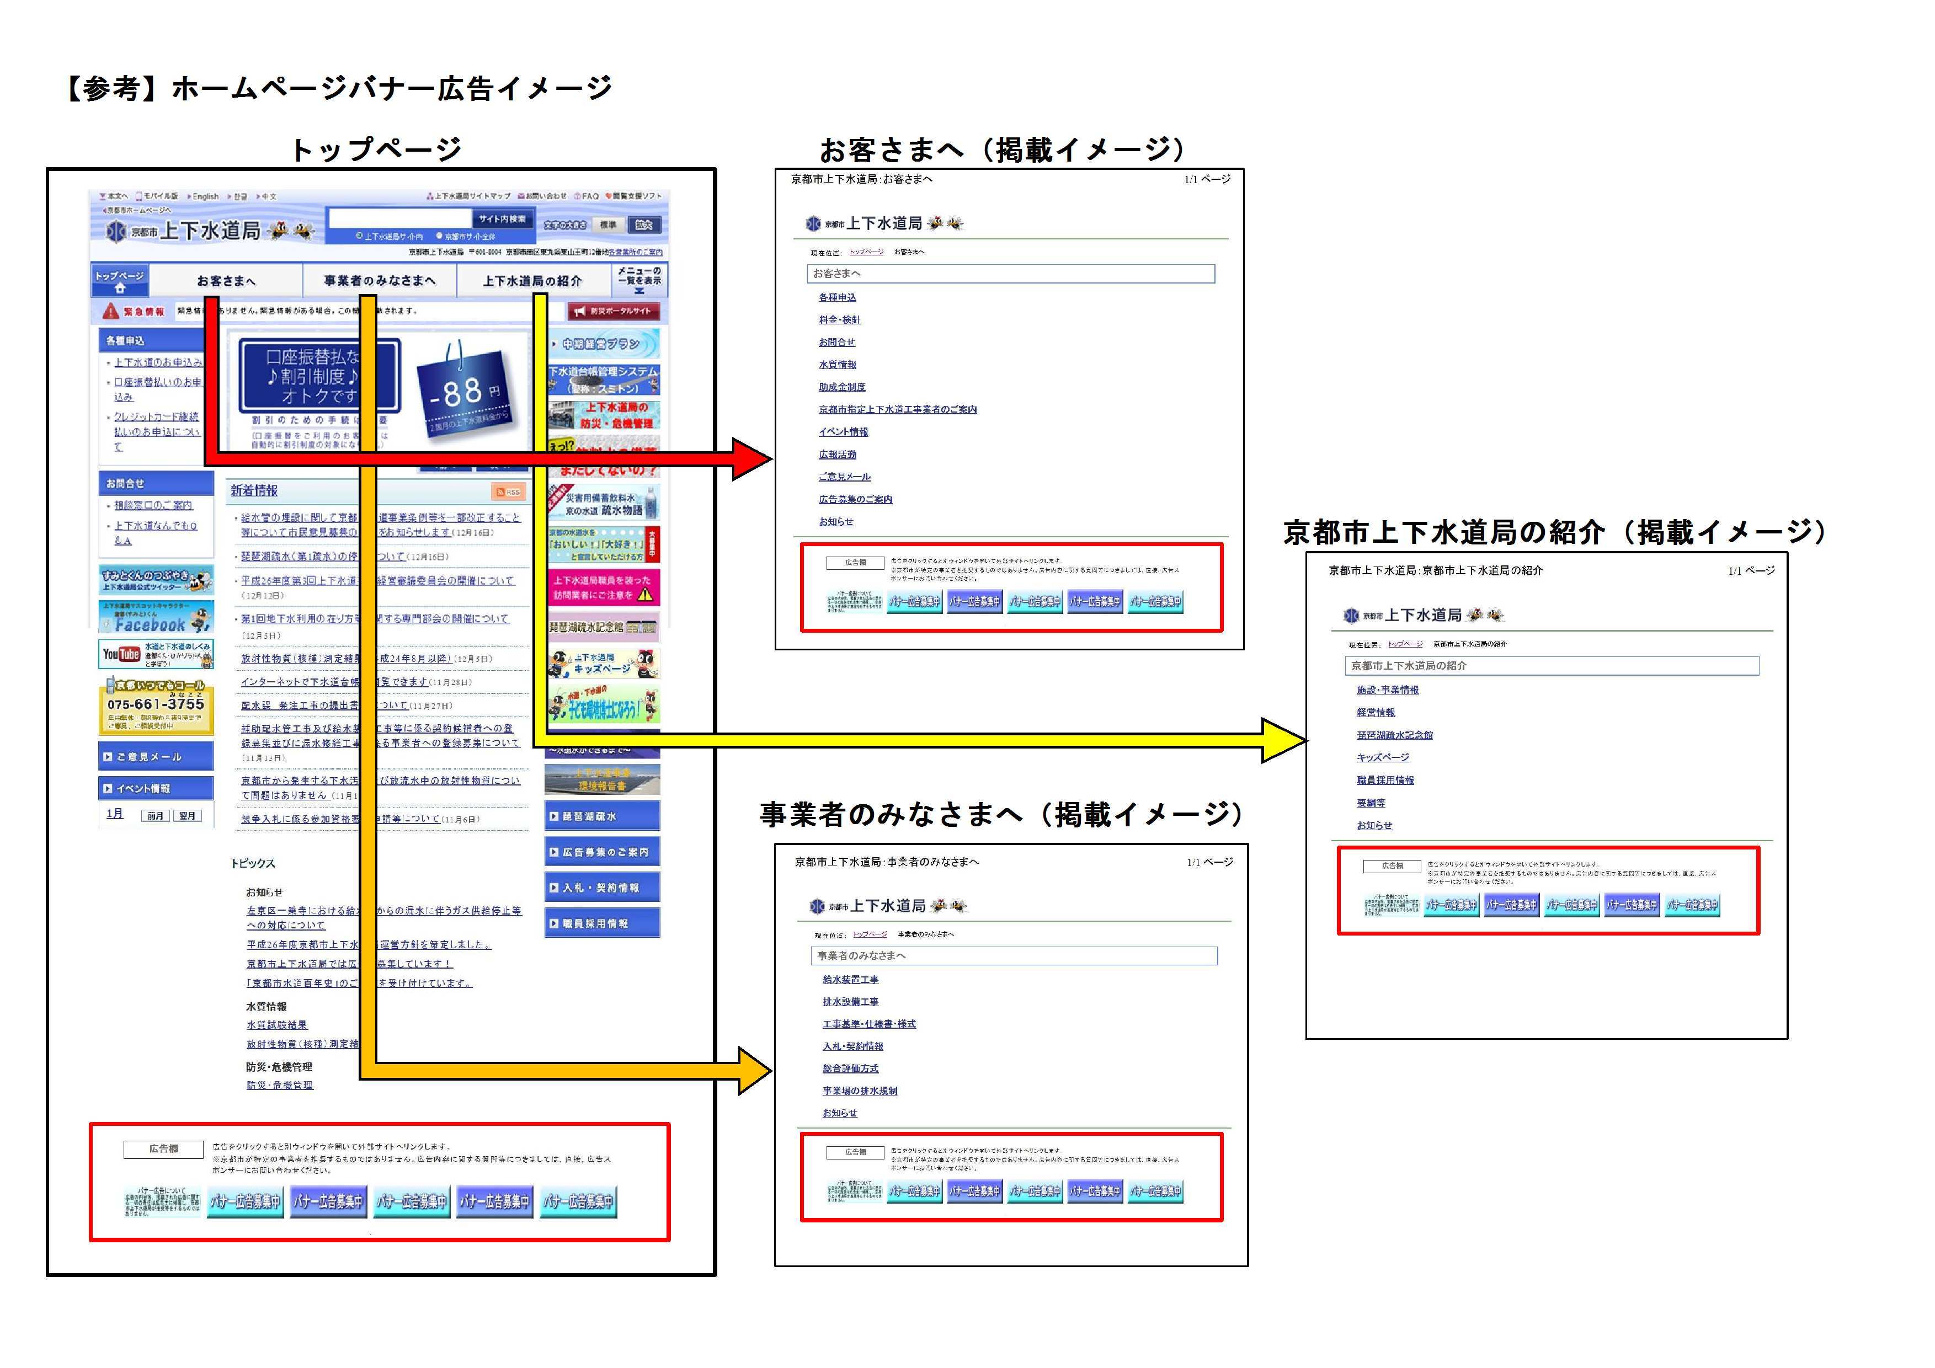Image resolution: width=1935 pixels, height=1368 pixels.
Task: Open the すみとくんのつぶやき Twitter banner
Action: coord(156,580)
